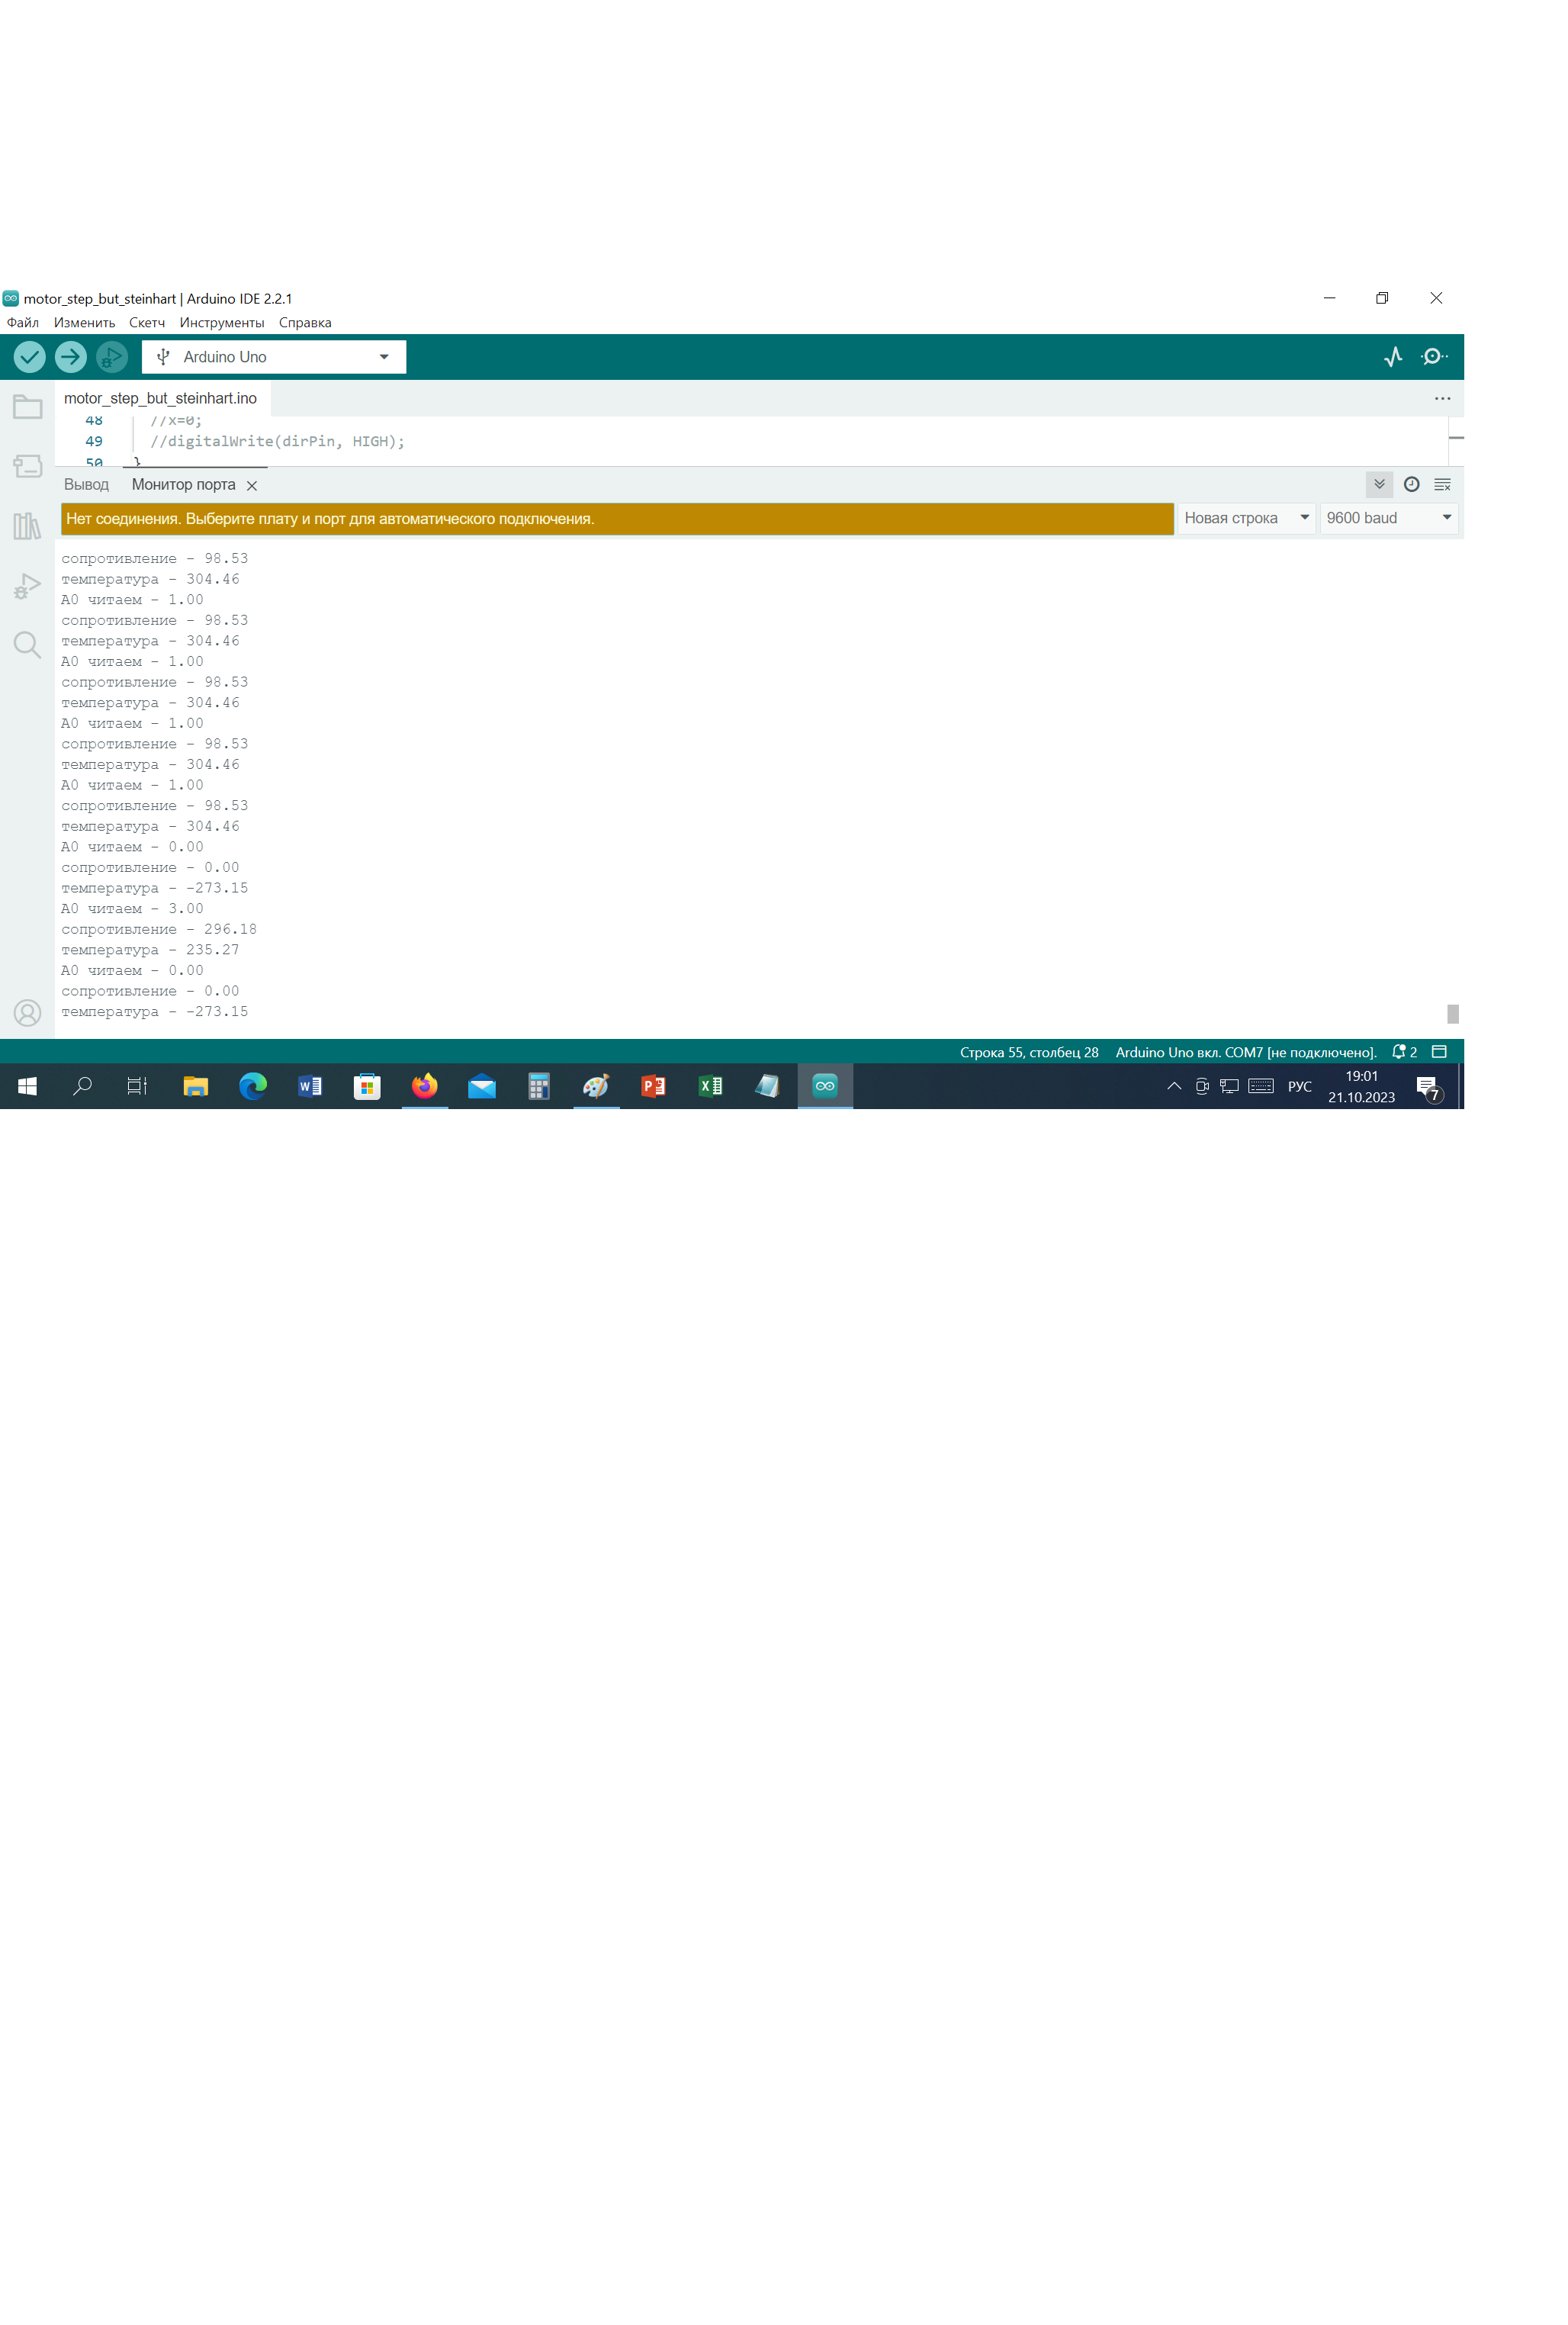Click the Verify sketch checkmark button
Viewport: 1568px width, 2325px height.
point(29,357)
